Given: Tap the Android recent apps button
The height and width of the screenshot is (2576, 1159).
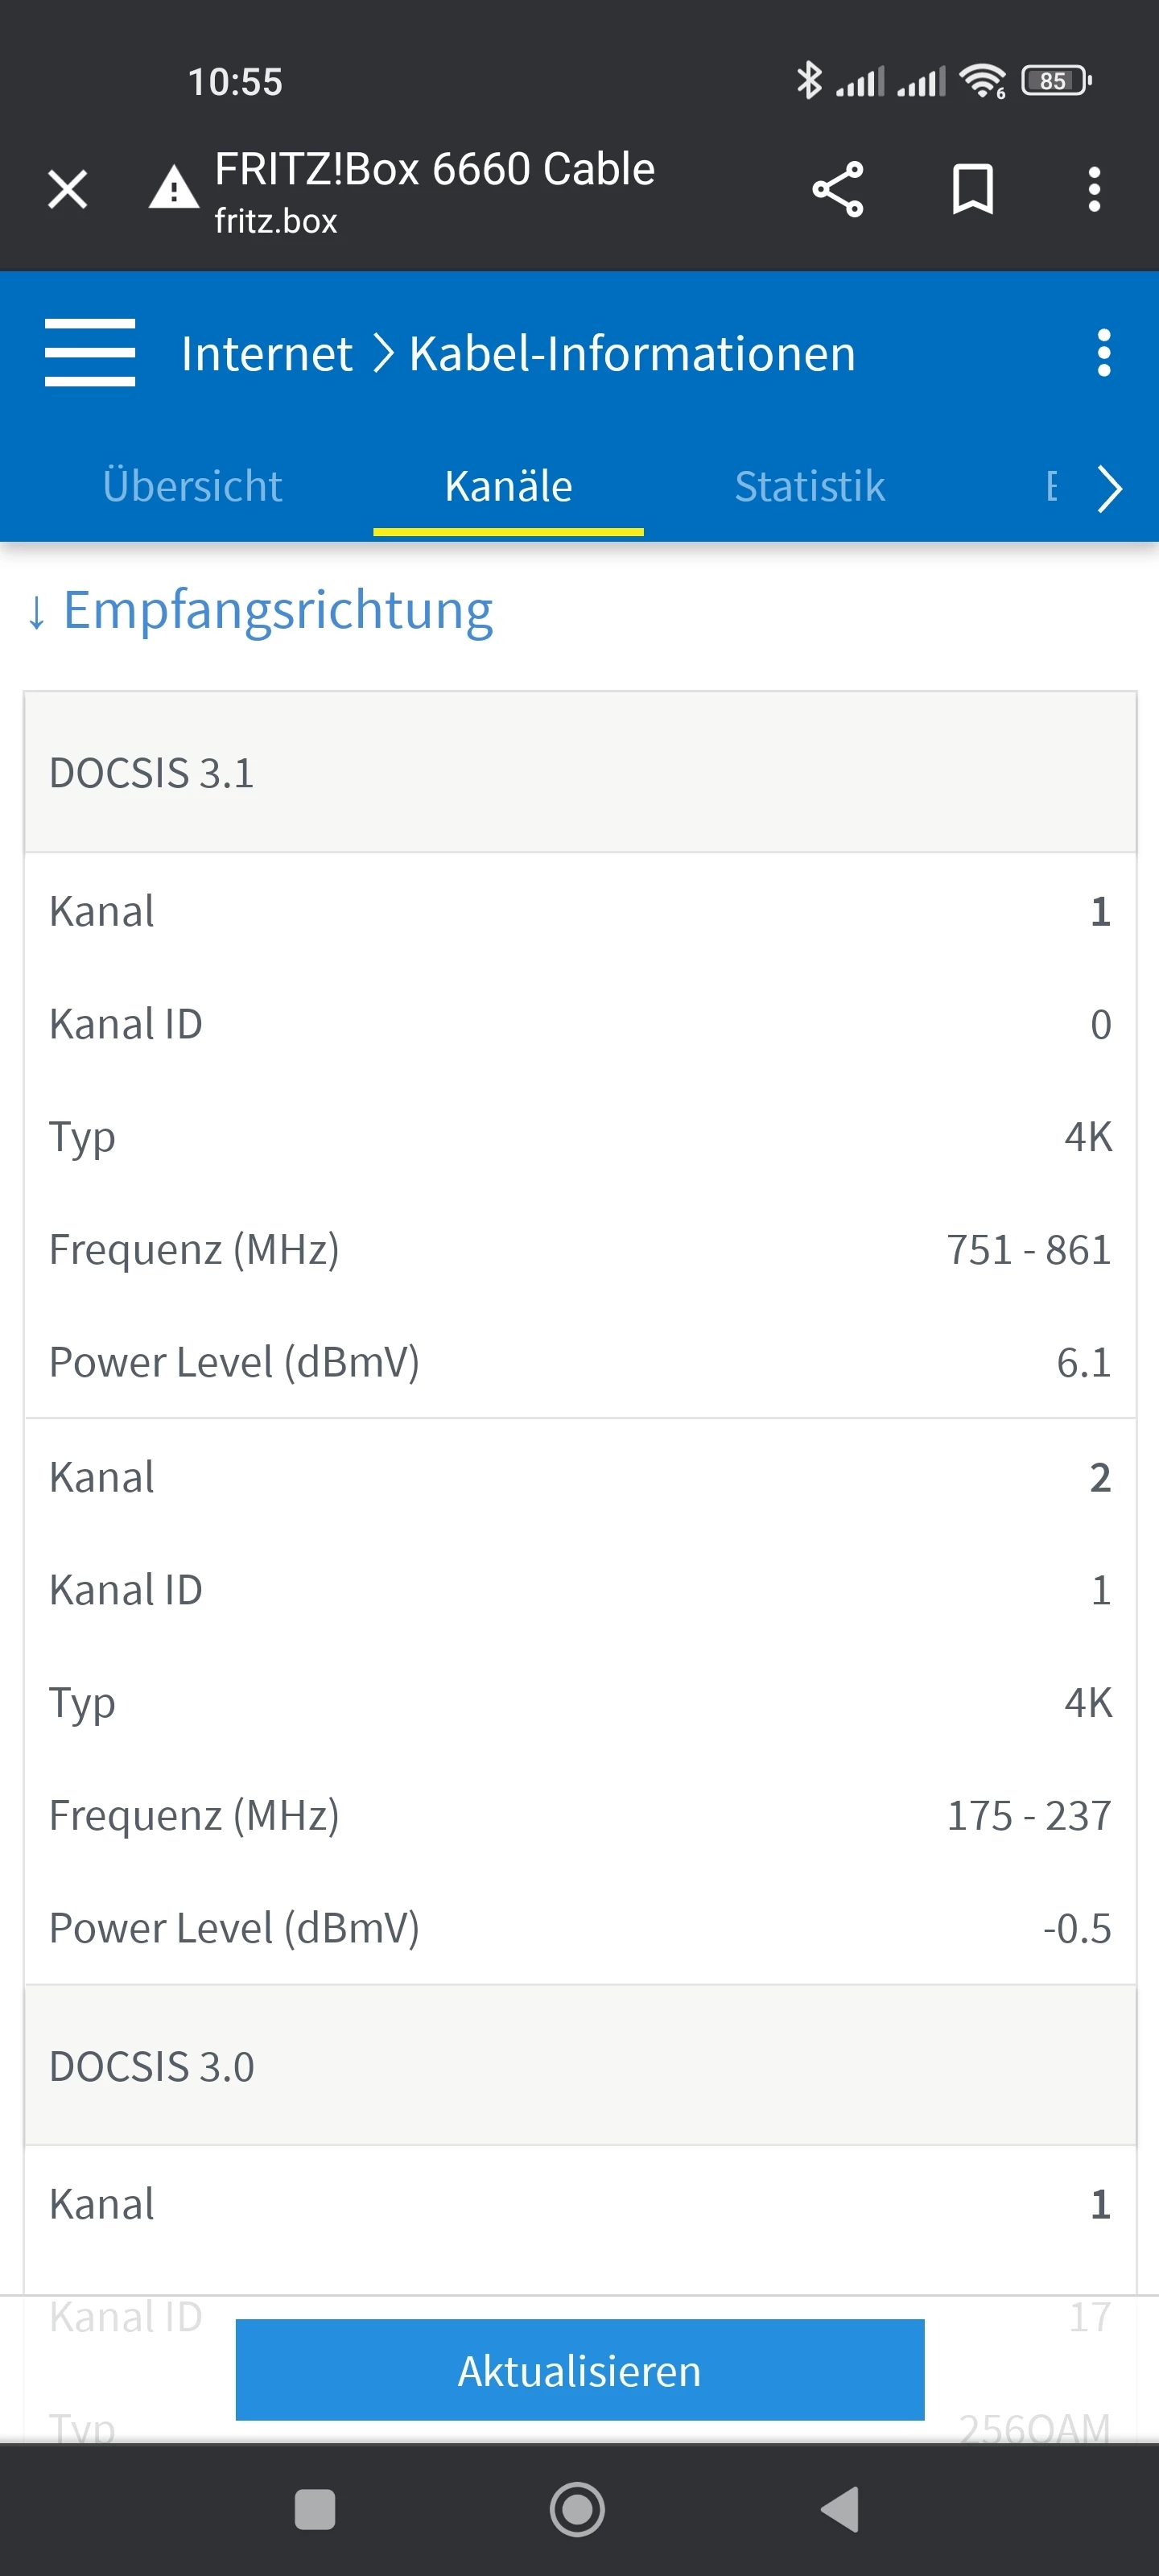Looking at the screenshot, I should [x=315, y=2509].
